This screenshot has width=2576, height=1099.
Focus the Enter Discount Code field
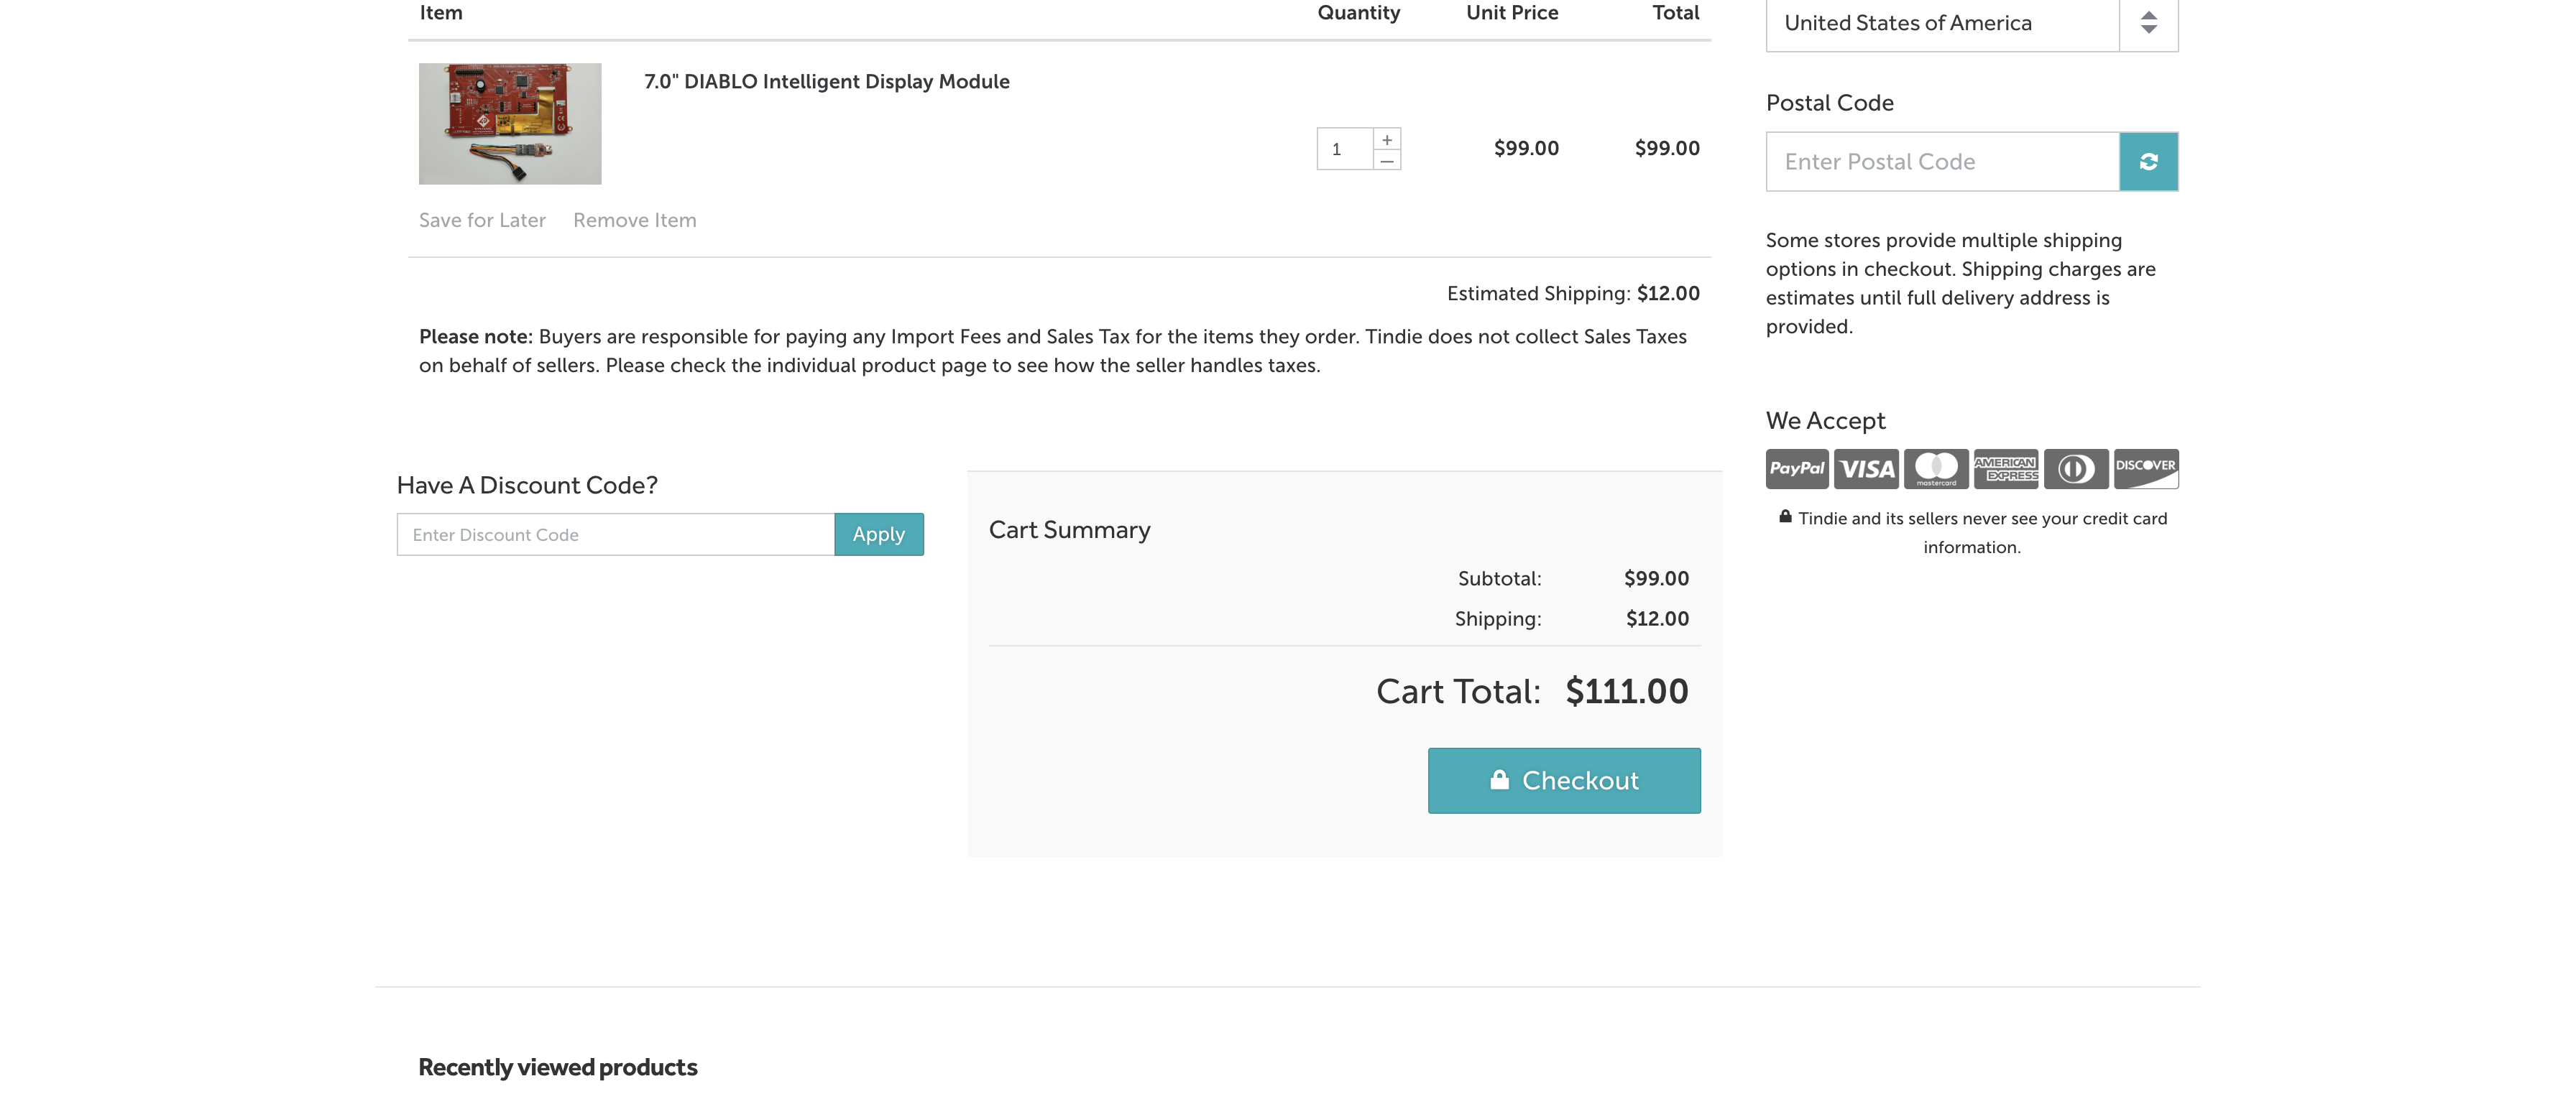(x=615, y=534)
